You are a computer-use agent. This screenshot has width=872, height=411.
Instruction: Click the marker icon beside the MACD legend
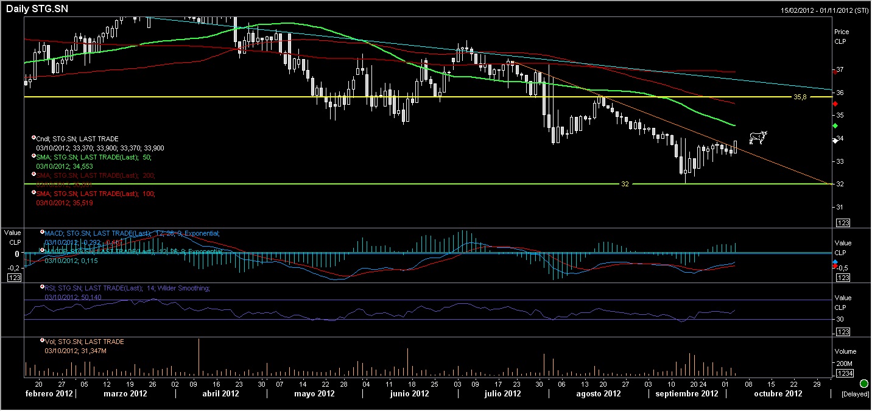pyautogui.click(x=42, y=232)
